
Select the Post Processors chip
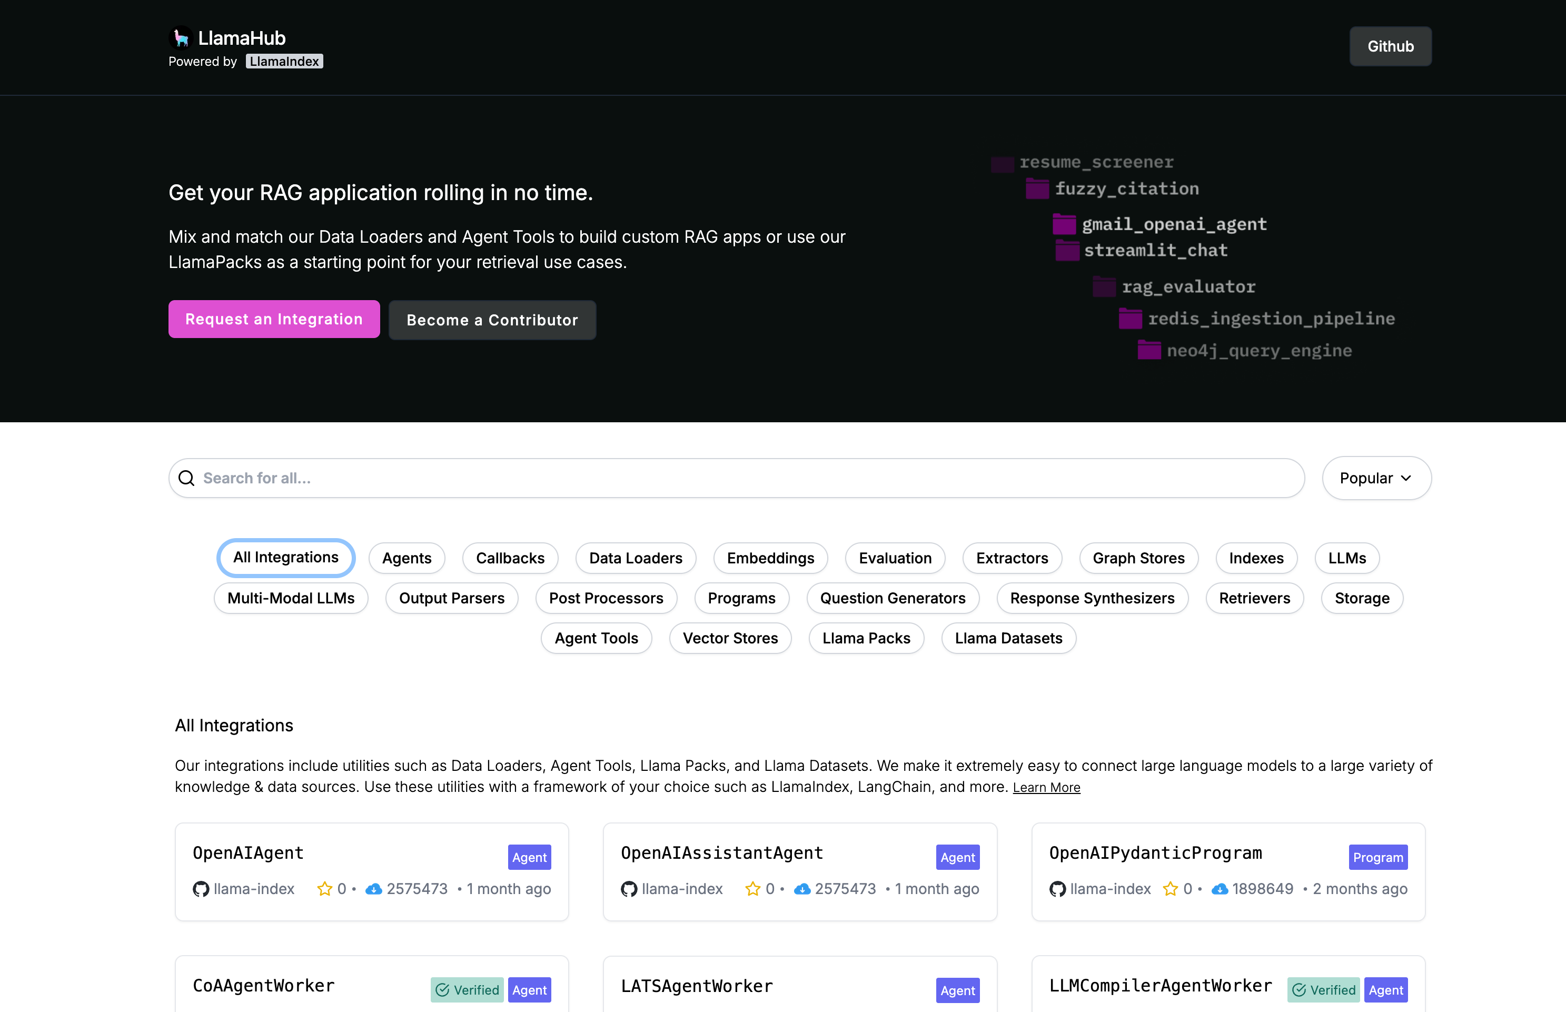tap(606, 598)
